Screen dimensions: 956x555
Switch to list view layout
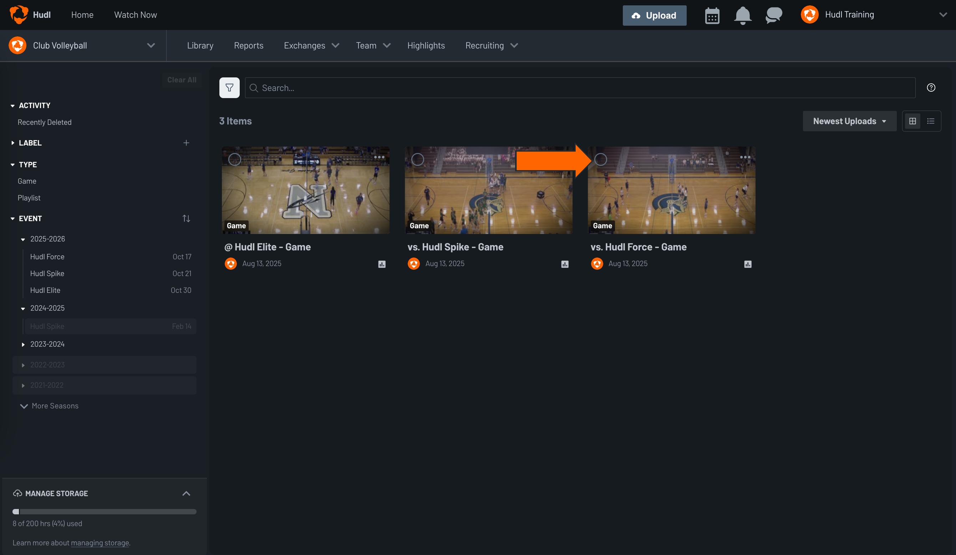931,121
